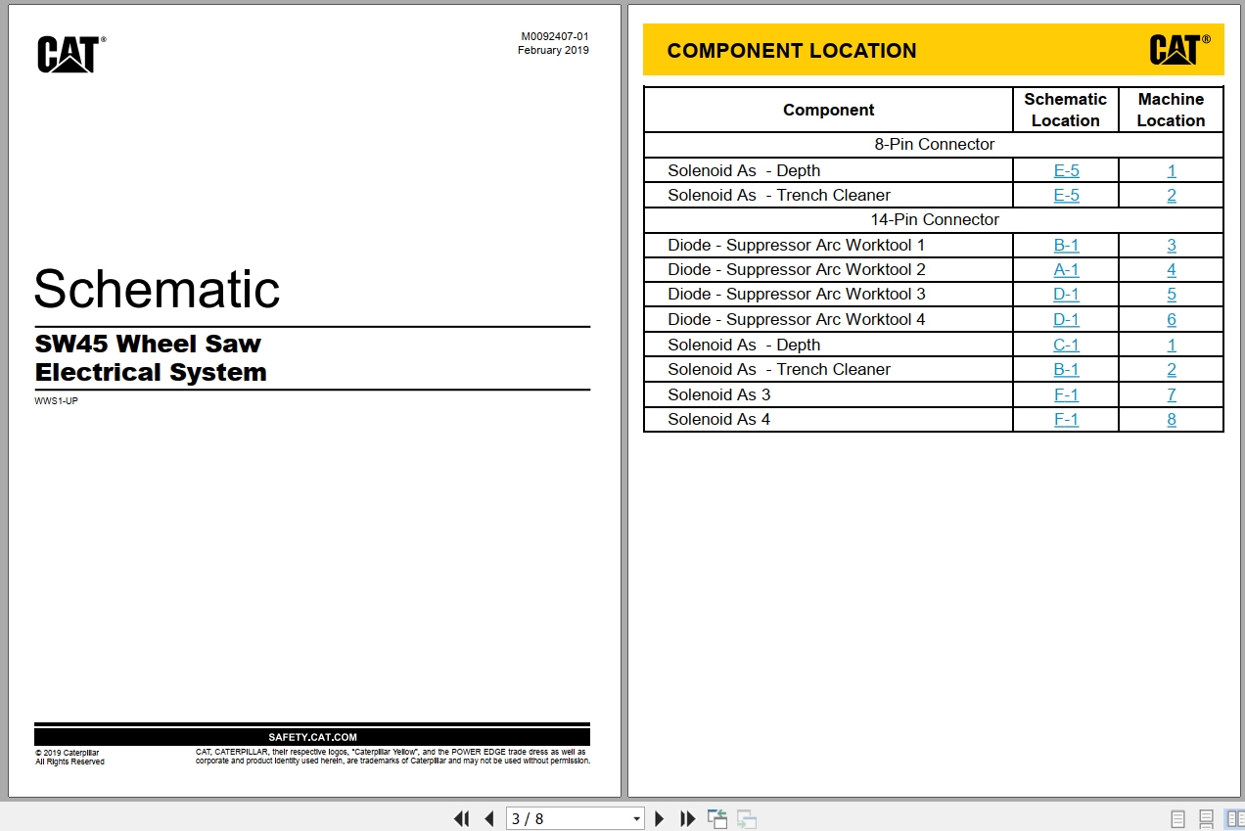
Task: Open B-1 link for Suppressor Arc Worktool 1
Action: [1066, 245]
